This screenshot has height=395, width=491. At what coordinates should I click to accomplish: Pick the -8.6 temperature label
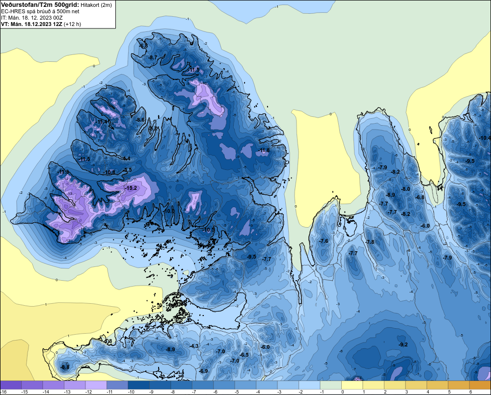(x=140, y=120)
